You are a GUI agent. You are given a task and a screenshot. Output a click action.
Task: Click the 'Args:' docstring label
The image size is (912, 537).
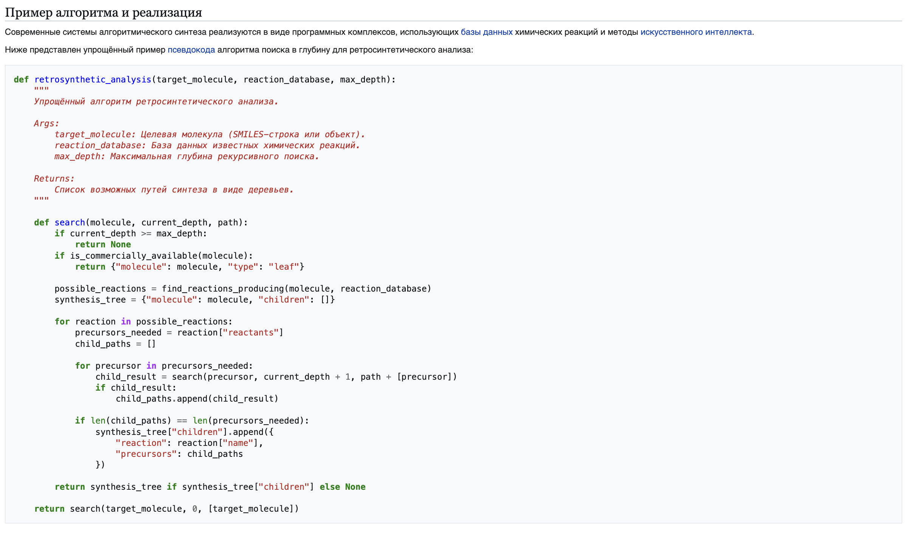click(47, 123)
